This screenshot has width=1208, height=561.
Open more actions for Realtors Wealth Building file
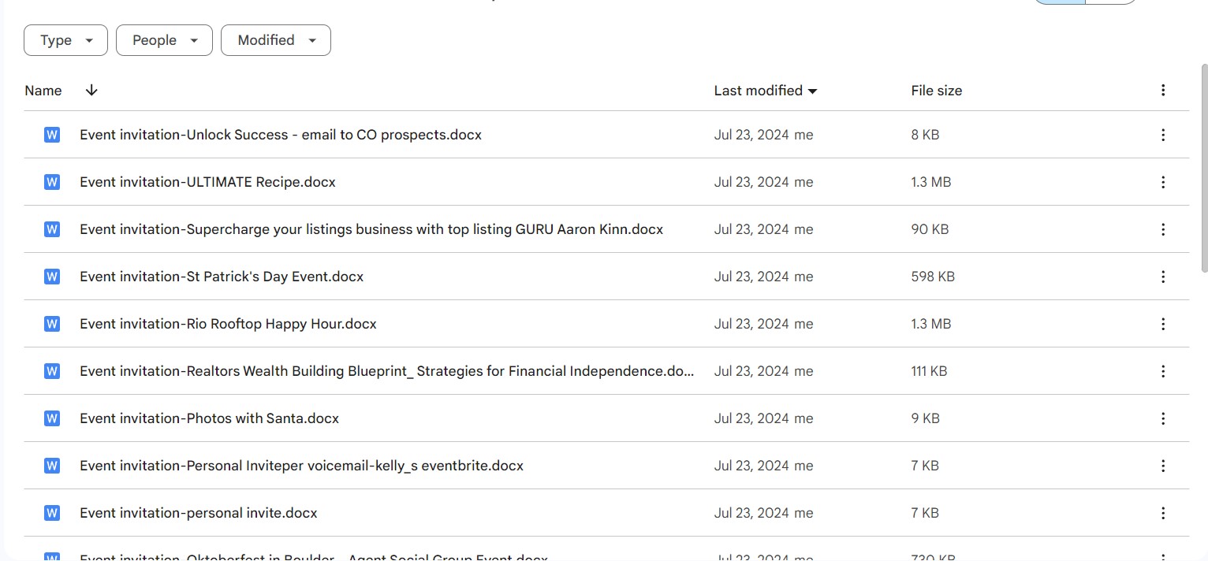tap(1162, 371)
